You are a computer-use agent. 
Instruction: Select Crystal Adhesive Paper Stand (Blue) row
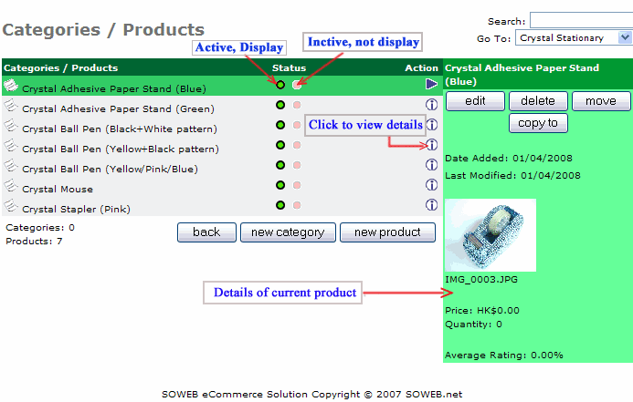[113, 88]
